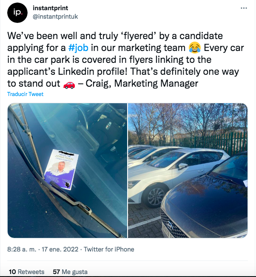The width and height of the screenshot is (256, 277).
Task: Open the left photo of the windshield flyer
Action: click(x=67, y=170)
